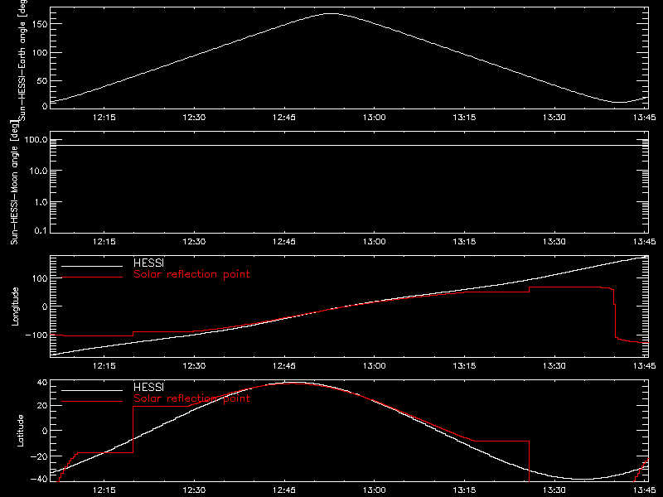Image resolution: width=663 pixels, height=497 pixels.
Task: Click white HESSI legend line in Latitude plot
Action: point(92,390)
